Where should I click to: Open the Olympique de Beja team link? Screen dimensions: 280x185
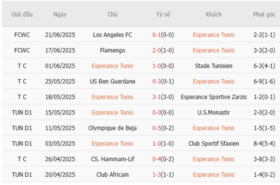pos(112,128)
